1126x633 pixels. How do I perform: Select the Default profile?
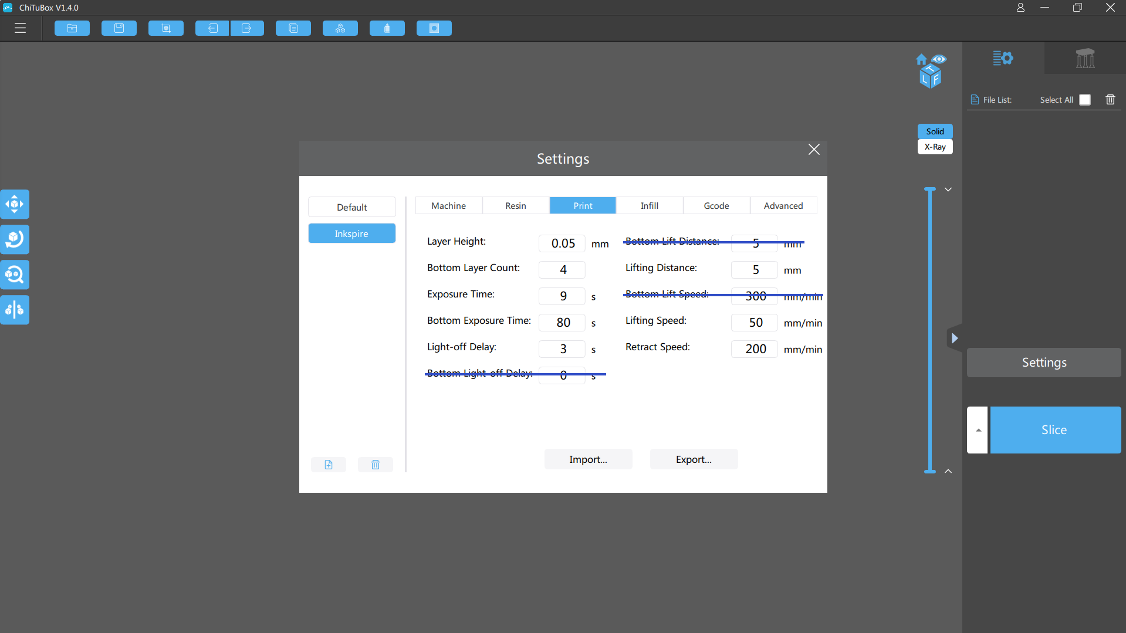352,207
